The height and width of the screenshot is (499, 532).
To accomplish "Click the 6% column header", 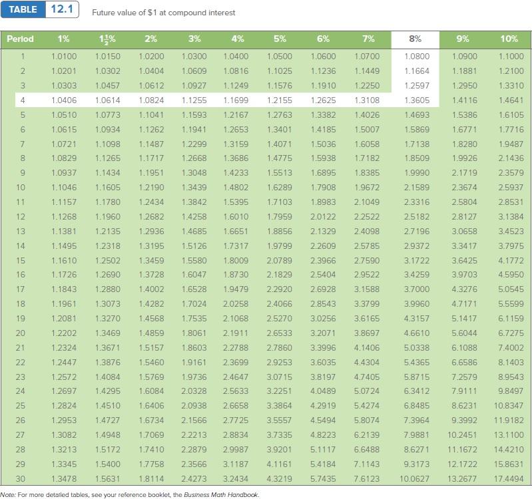I will pos(324,39).
